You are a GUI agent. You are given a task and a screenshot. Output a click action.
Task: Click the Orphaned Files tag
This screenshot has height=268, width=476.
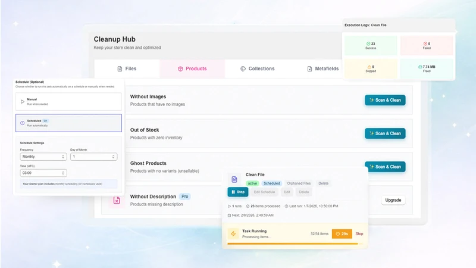[299, 183]
